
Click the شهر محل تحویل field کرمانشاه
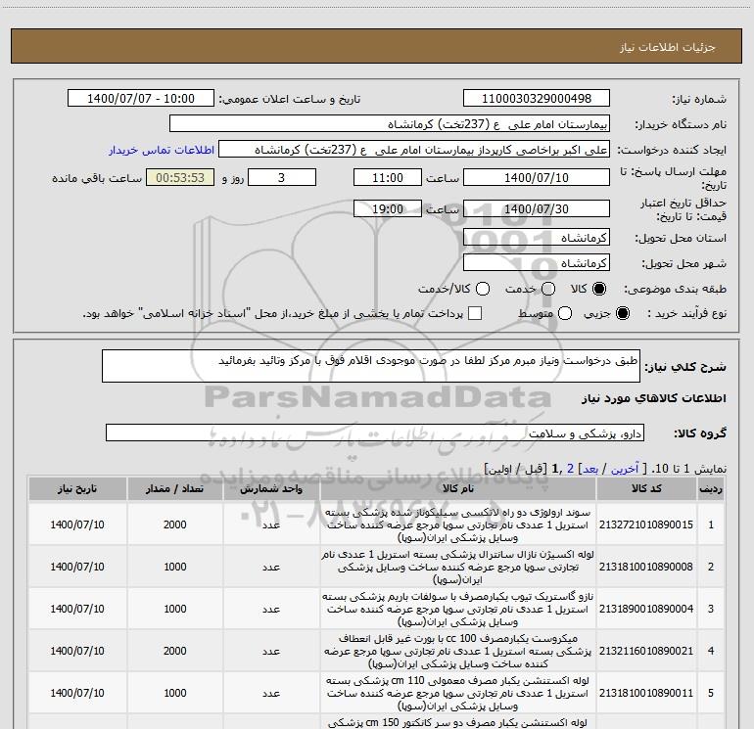click(x=537, y=262)
